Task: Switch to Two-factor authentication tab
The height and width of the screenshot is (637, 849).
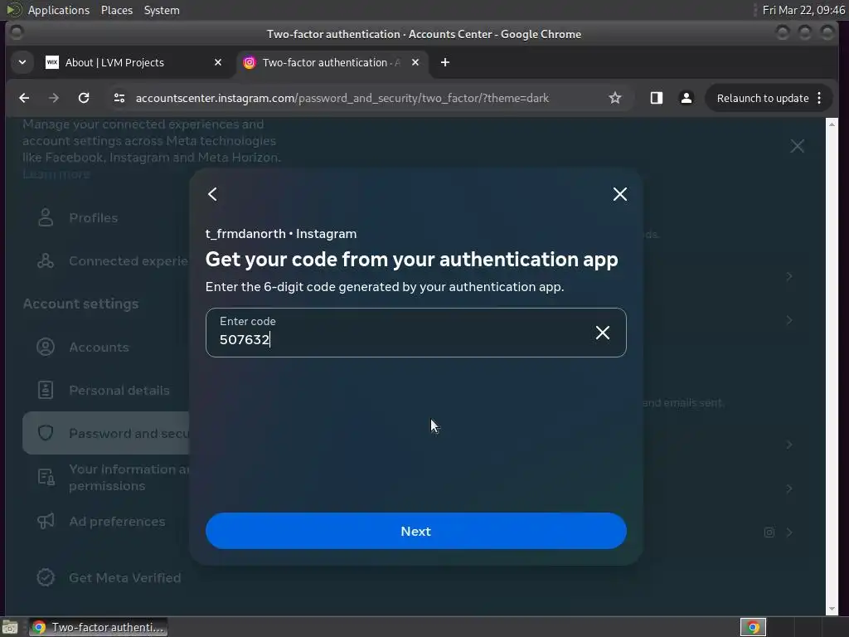Action: 332,63
